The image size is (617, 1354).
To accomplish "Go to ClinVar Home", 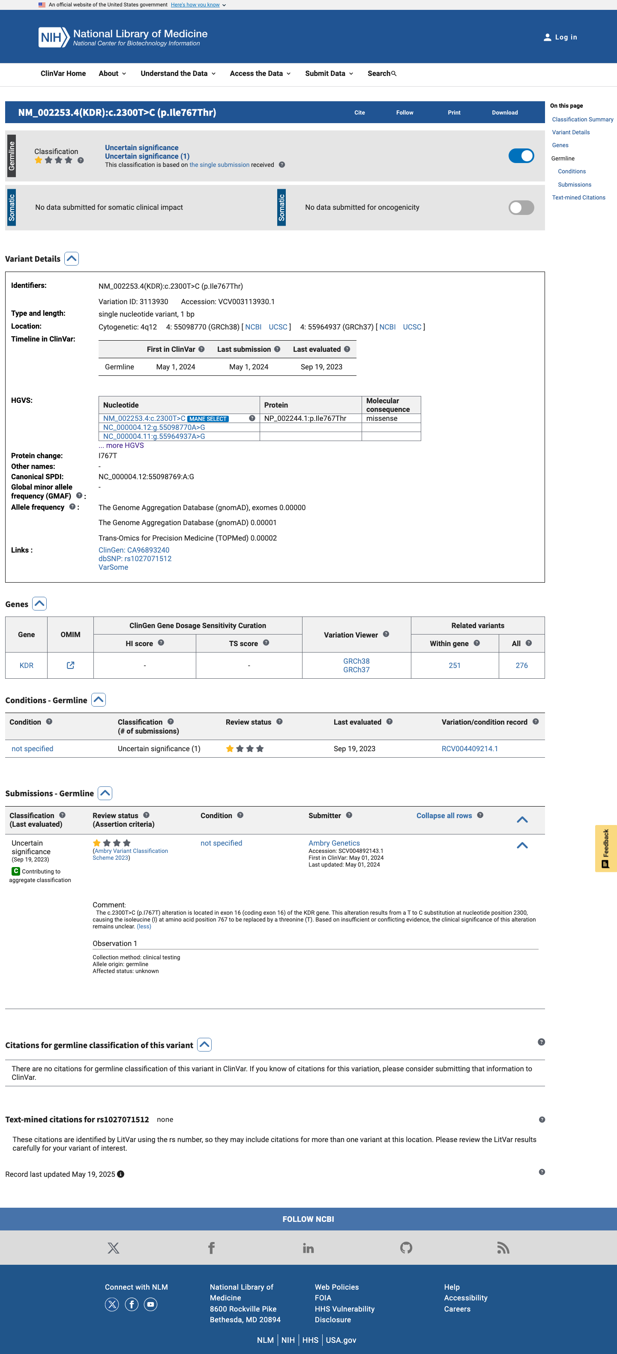I will [63, 74].
